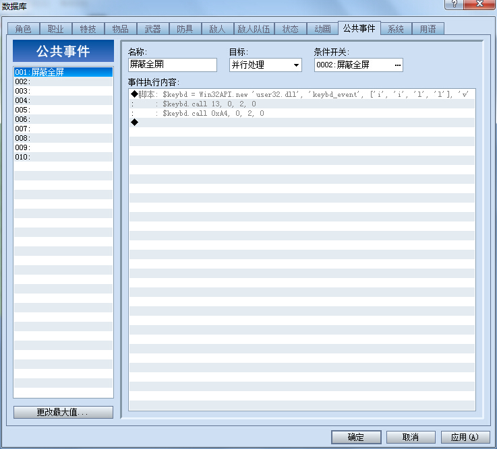Screen dimensions: 497x449
Task: Select the 脚本 line with Win32API.new
Action: tap(302, 94)
